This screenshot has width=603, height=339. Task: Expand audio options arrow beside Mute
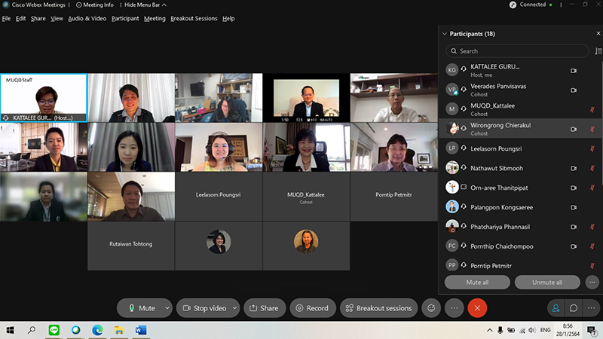coord(167,308)
